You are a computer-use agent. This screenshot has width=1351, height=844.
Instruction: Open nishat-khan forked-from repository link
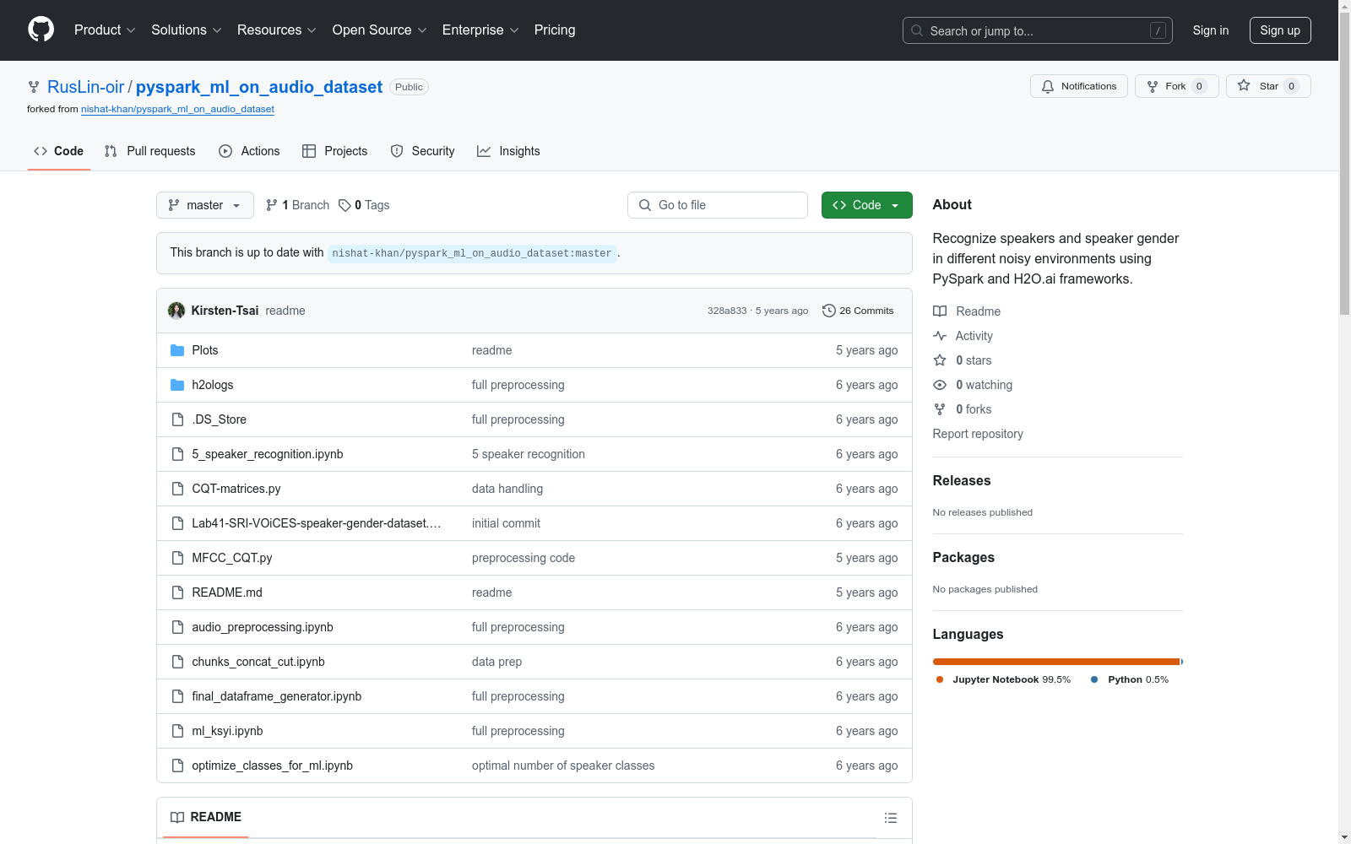point(177,109)
